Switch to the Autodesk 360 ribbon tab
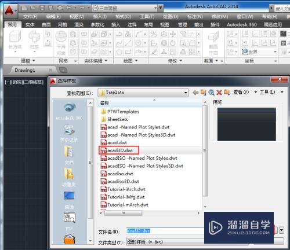The height and width of the screenshot is (250, 290). point(242,24)
